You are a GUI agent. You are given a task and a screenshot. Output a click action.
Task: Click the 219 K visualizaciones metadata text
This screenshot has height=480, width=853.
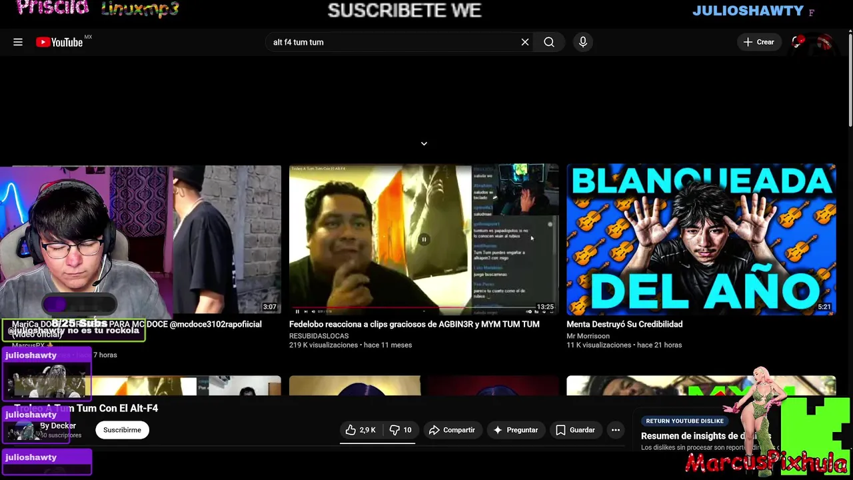click(x=323, y=345)
